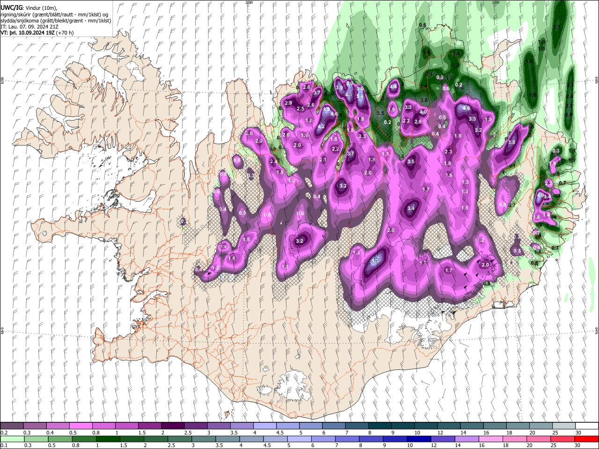599x449 pixels.
Task: Click the 3.9 snowfall value on the map
Action: pyautogui.click(x=339, y=87)
